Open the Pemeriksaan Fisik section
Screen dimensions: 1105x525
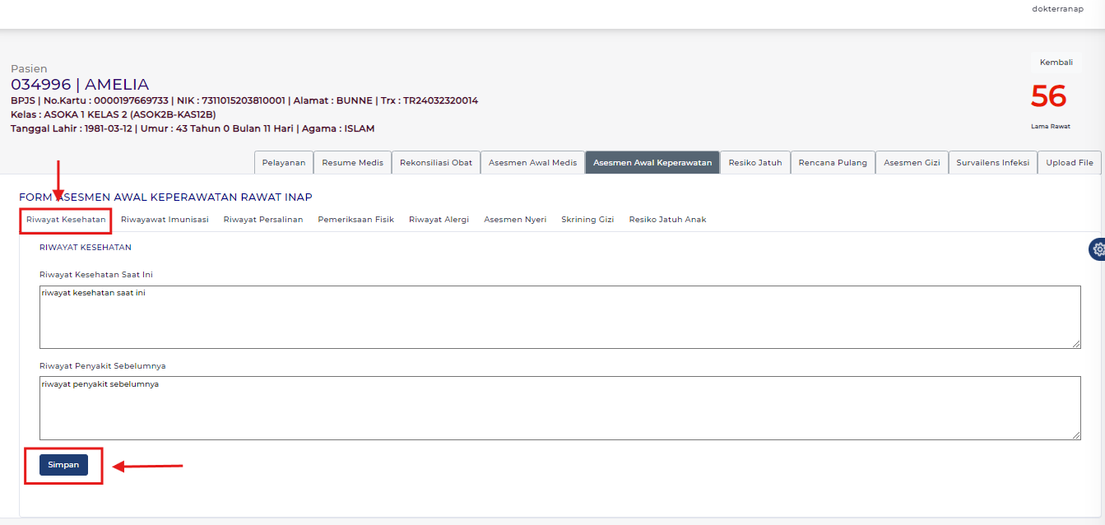point(355,219)
